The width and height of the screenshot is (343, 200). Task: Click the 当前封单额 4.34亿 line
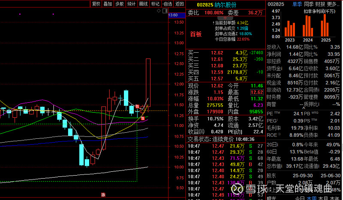pos(231,23)
